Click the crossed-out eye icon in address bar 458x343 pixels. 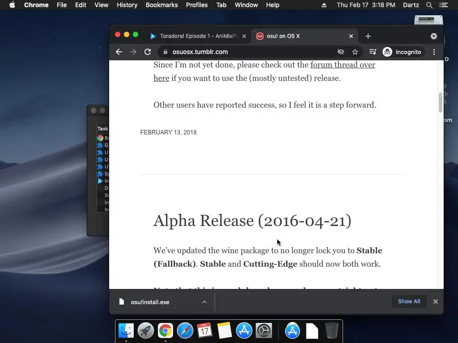(340, 52)
